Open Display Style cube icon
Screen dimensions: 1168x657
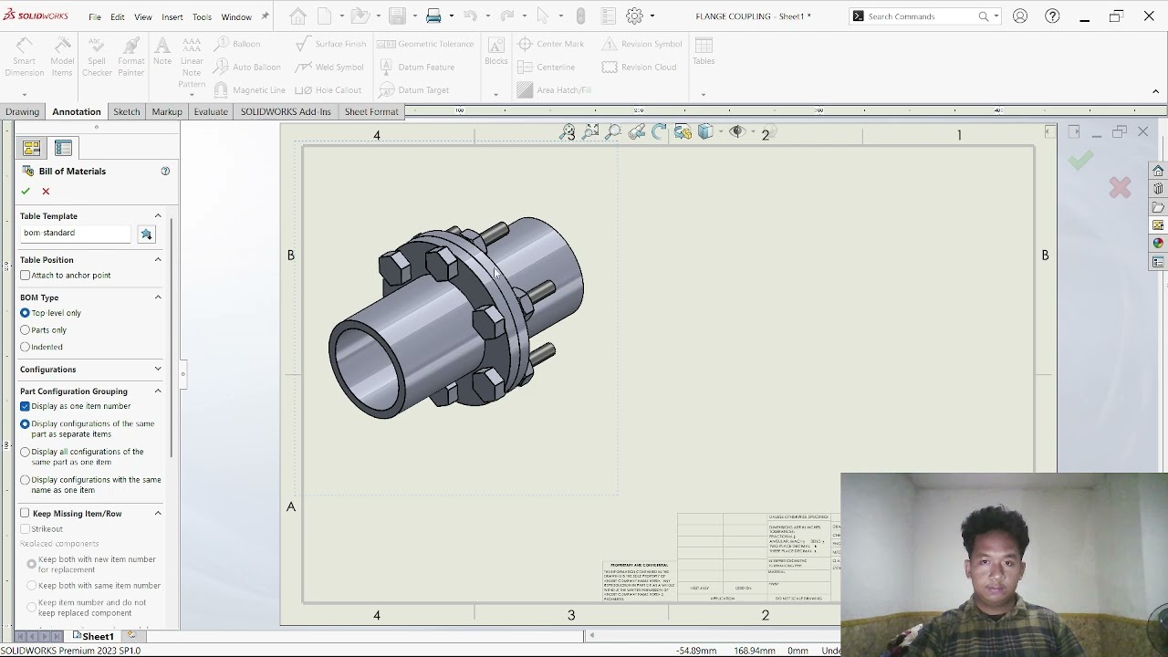click(x=704, y=132)
